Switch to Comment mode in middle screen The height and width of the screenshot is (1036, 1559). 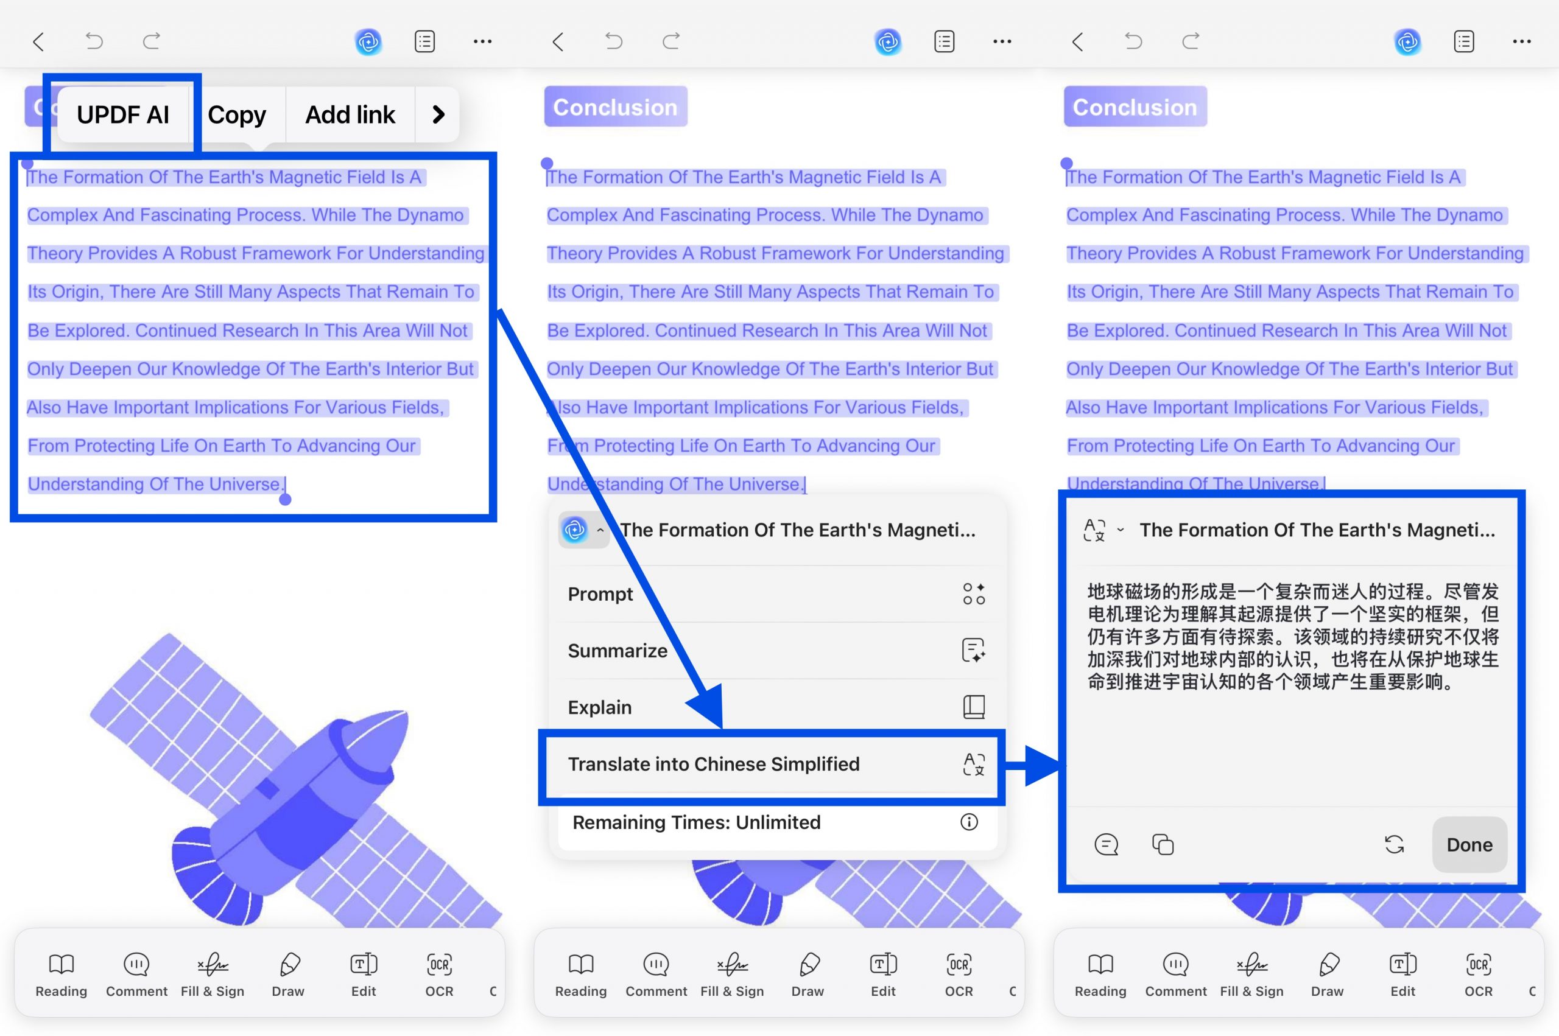click(656, 975)
